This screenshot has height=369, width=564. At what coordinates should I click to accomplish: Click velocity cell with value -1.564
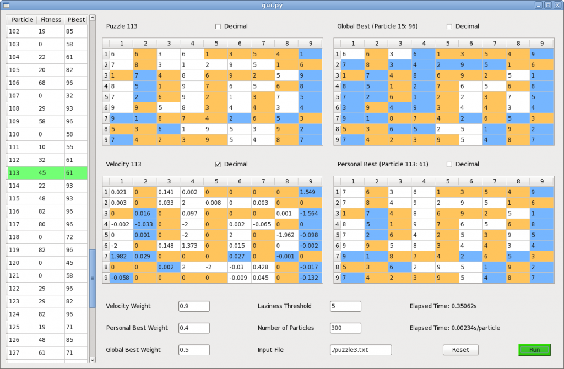pos(311,214)
